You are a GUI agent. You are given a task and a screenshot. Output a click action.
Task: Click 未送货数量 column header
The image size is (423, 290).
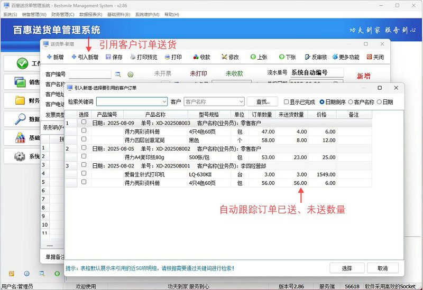291,115
